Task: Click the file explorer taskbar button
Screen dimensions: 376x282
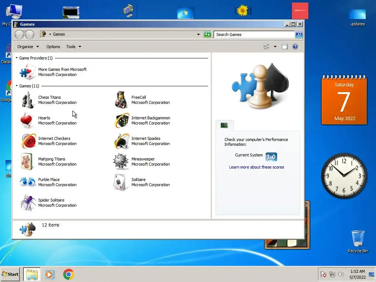Action: pyautogui.click(x=32, y=274)
